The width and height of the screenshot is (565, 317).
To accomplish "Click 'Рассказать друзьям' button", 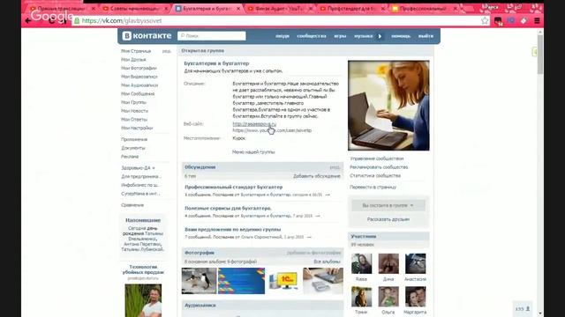I will [388, 219].
